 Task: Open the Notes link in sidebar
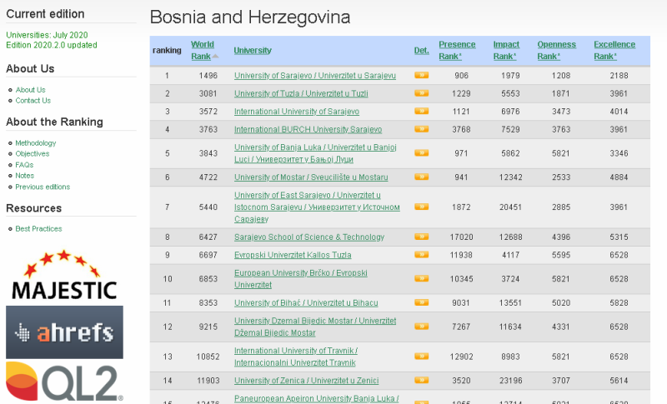click(x=25, y=176)
